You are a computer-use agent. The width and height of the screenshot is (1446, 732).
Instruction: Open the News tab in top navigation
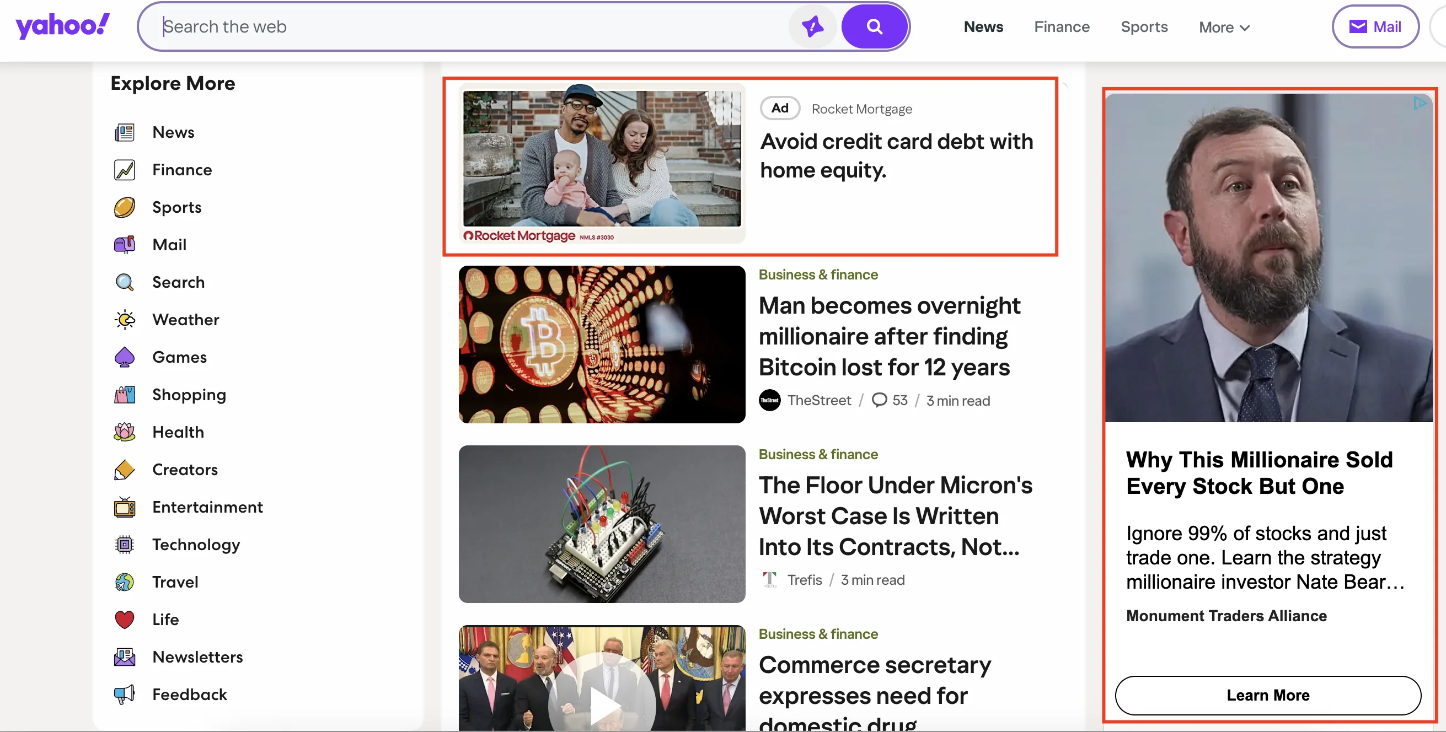pyautogui.click(x=983, y=27)
